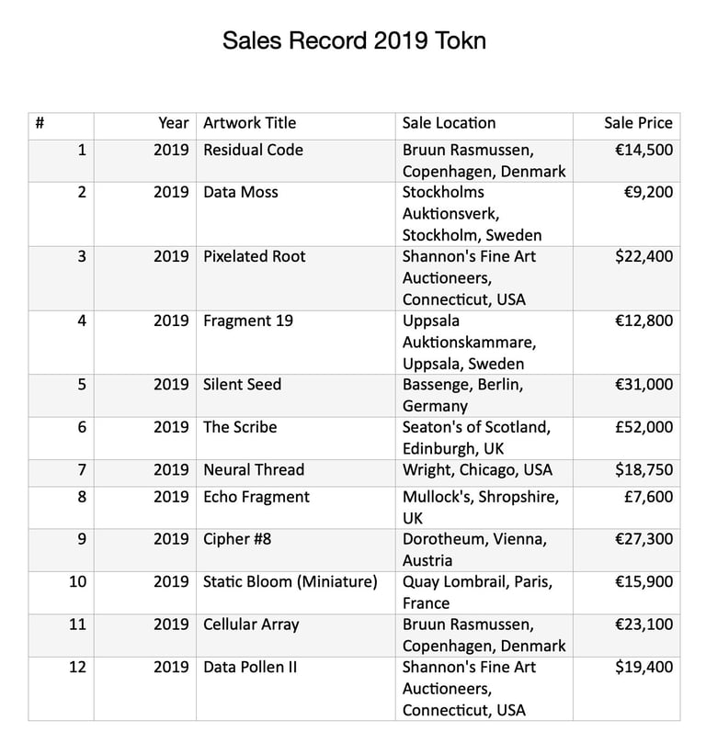Viewport: 706px width, 754px height.
Task: Select the "Pixelated Root" cell
Action: 255,256
